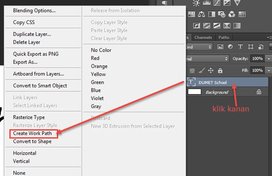Screen dimensions: 272x176
Task: Set layer color label to Orange
Action: coord(99,66)
